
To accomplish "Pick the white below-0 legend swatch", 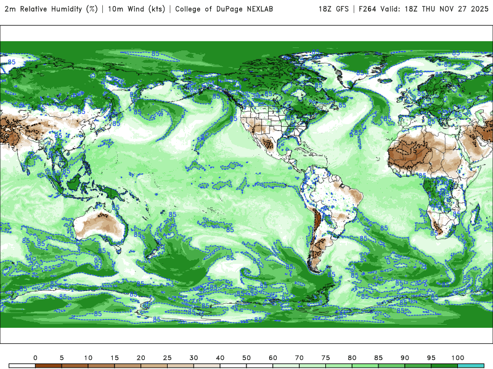I will click(22, 366).
